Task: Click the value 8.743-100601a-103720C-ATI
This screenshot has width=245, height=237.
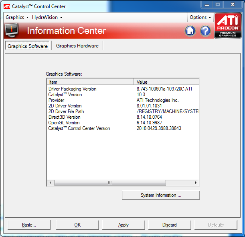Action: 164,89
